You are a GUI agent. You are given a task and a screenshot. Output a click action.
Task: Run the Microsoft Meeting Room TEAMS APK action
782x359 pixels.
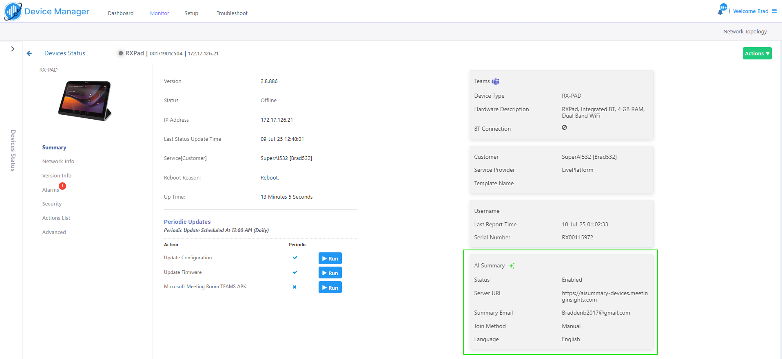click(x=330, y=287)
